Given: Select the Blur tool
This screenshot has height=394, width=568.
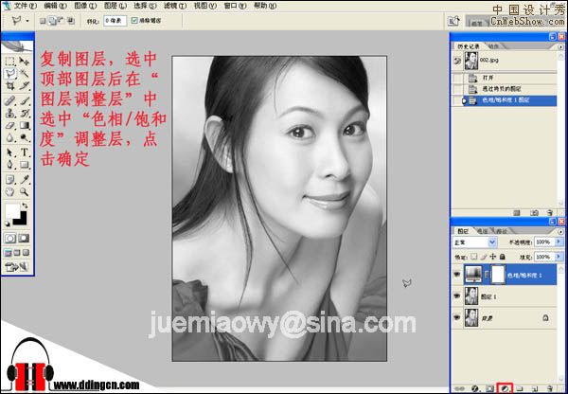Looking at the screenshot, I should coord(10,137).
